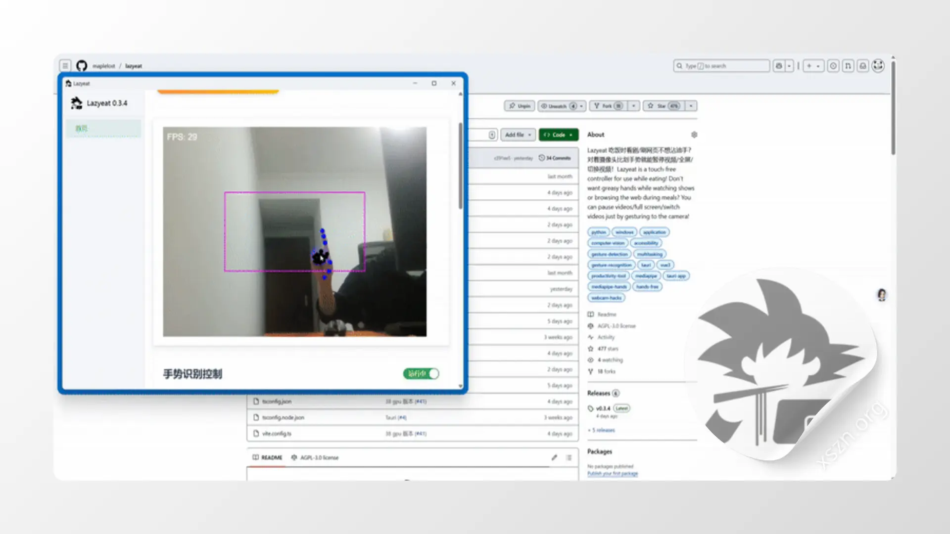Open the Readme link in About sidebar
Screen dimensions: 950x534
602,314
